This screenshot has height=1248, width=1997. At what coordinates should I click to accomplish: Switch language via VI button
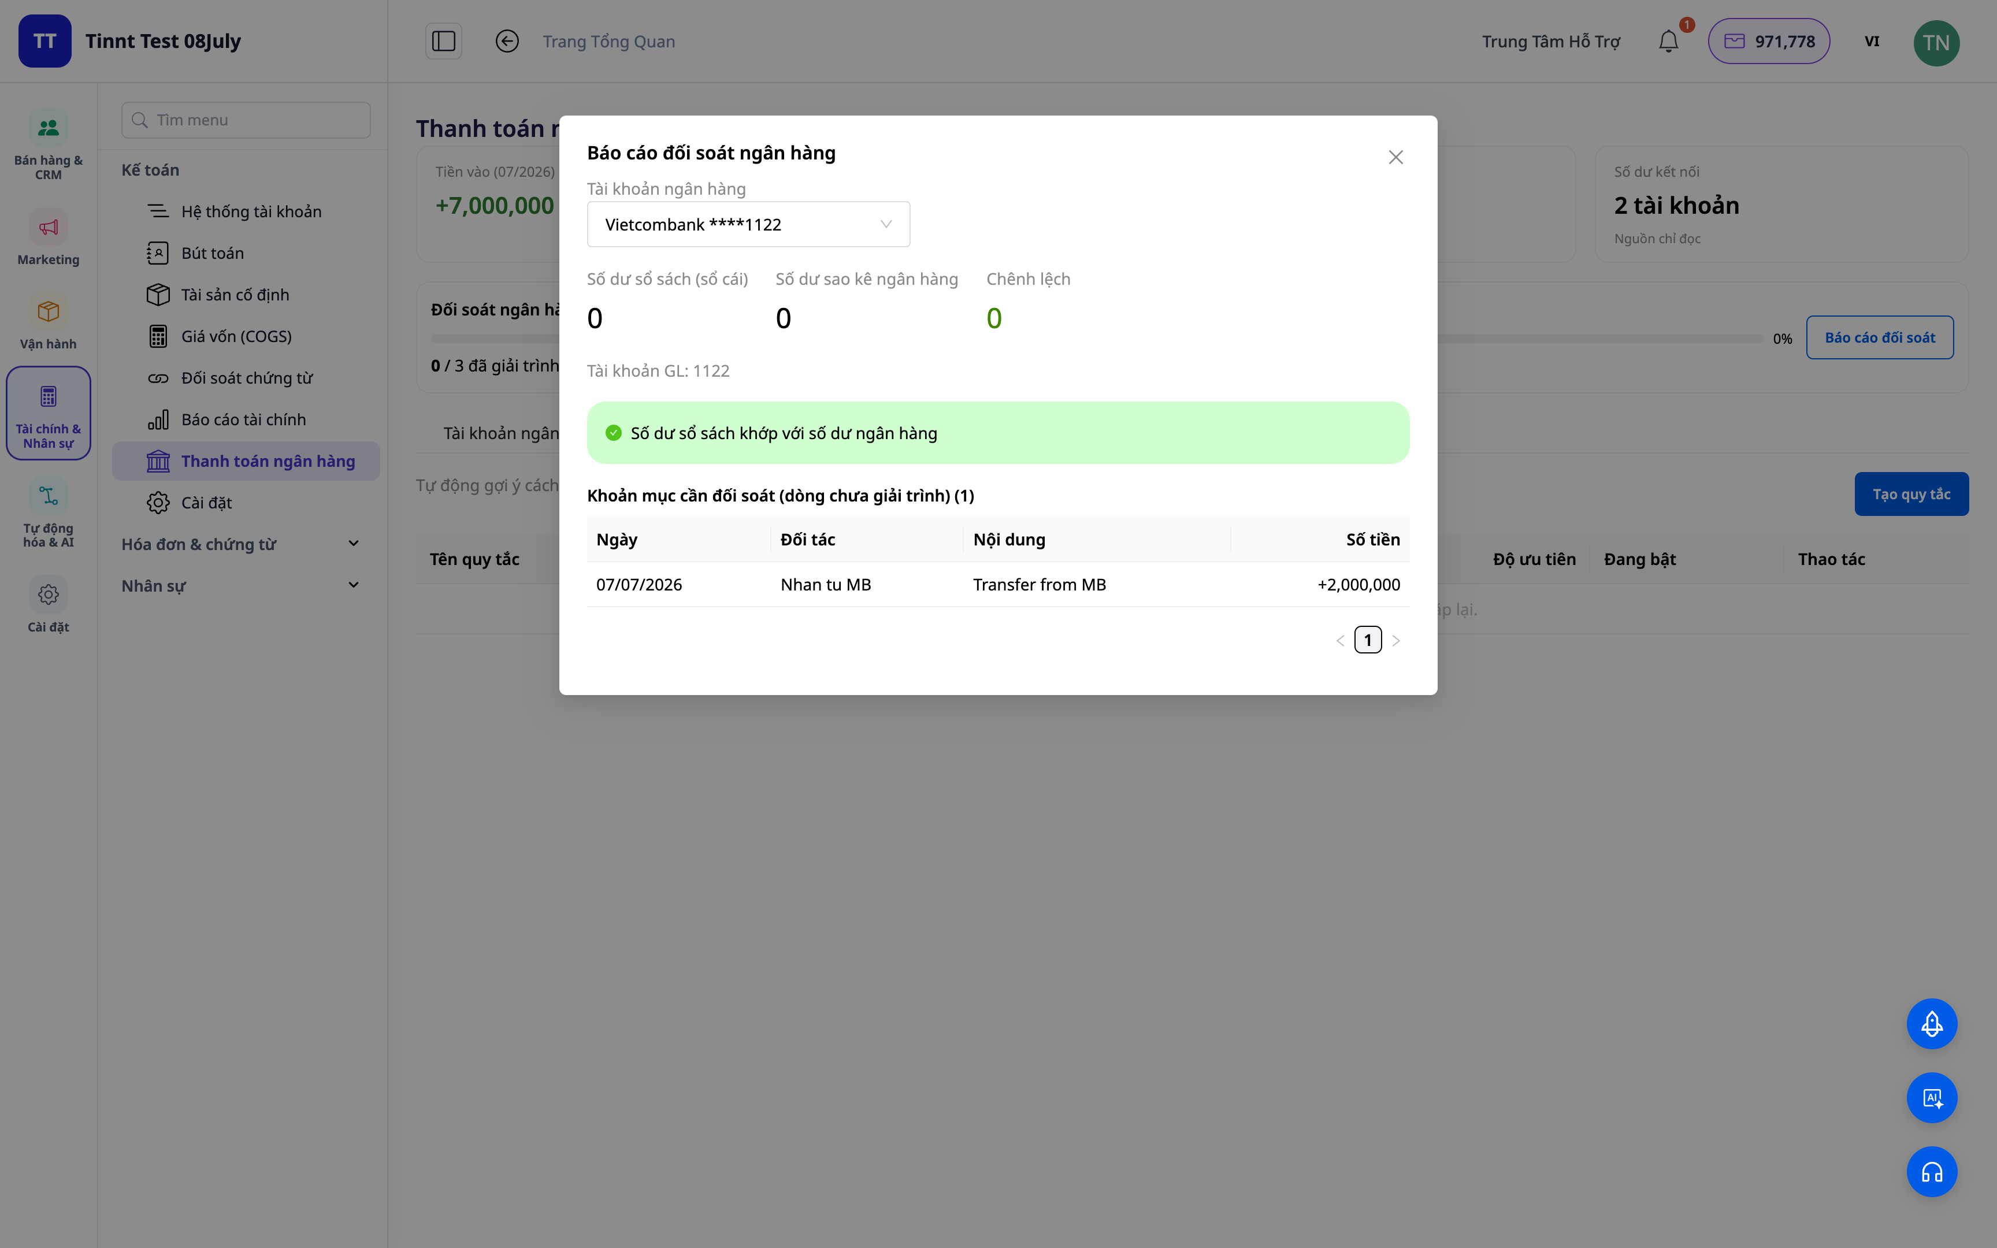tap(1872, 41)
